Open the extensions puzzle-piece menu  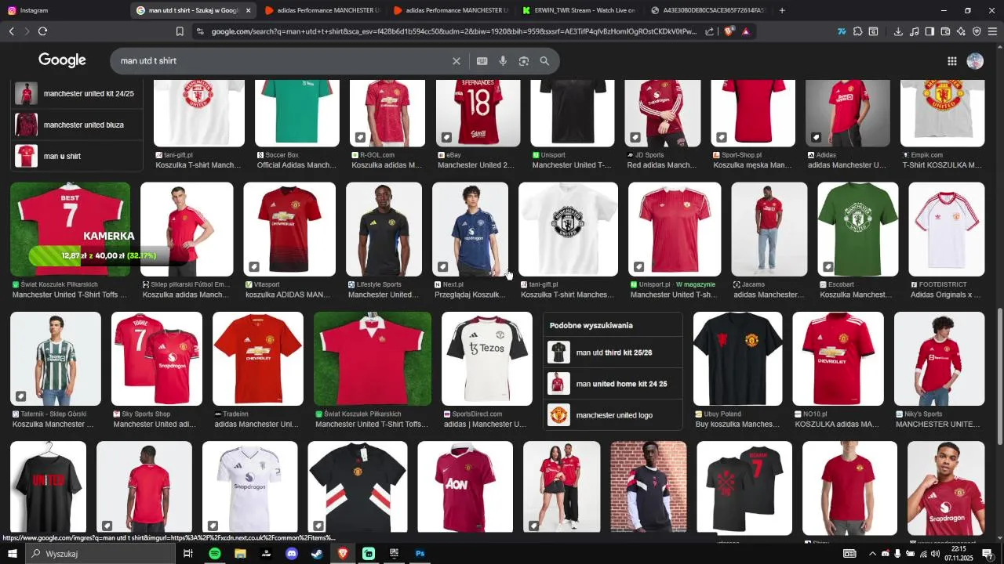[857, 31]
